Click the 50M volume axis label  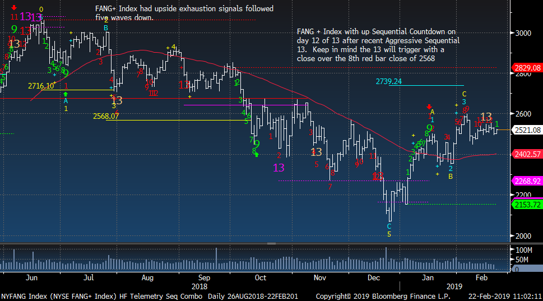tap(522, 260)
